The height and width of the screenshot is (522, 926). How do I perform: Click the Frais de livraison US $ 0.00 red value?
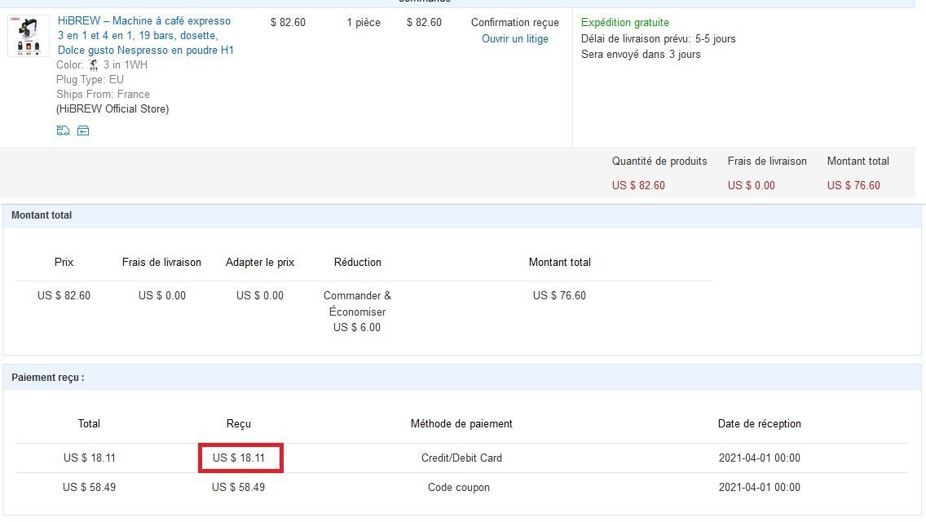[752, 186]
